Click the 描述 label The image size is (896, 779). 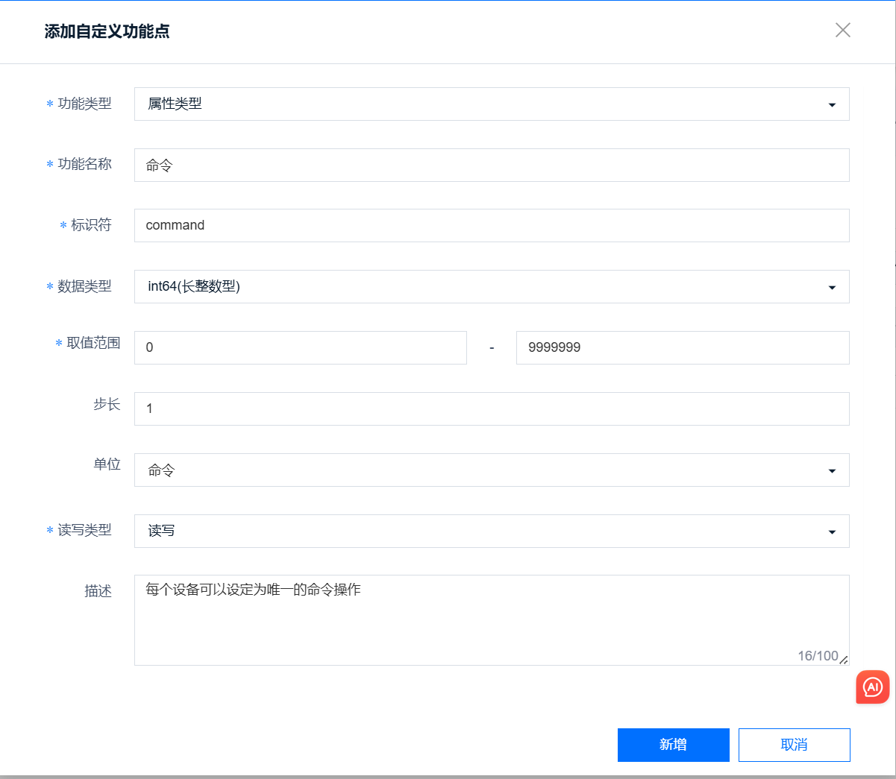pos(98,591)
